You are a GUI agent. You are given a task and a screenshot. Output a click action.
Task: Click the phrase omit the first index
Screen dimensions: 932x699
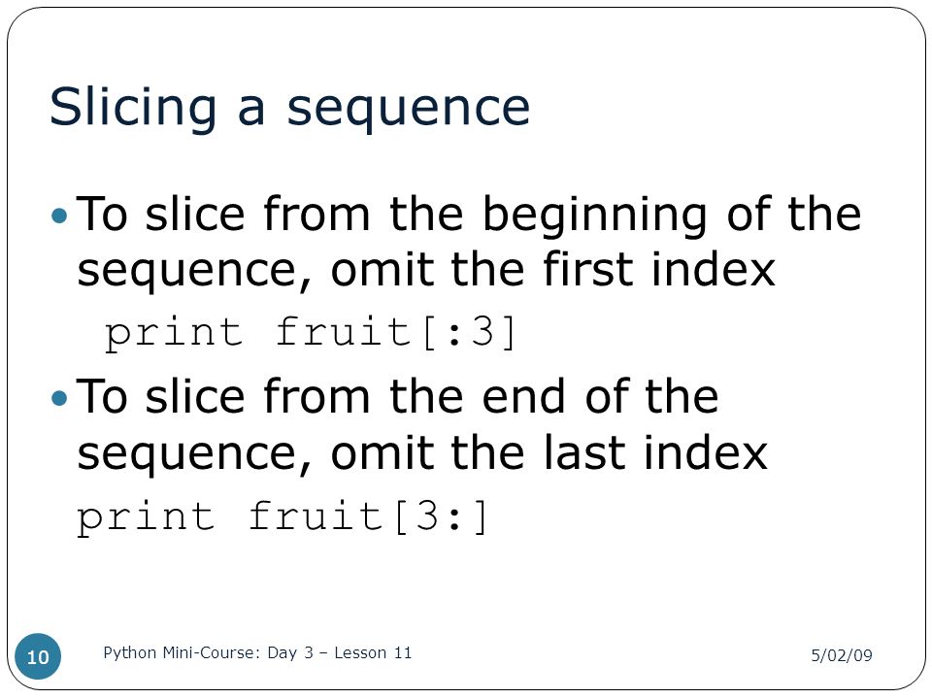pyautogui.click(x=552, y=271)
